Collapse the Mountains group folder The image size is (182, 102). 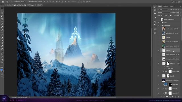coord(161,25)
